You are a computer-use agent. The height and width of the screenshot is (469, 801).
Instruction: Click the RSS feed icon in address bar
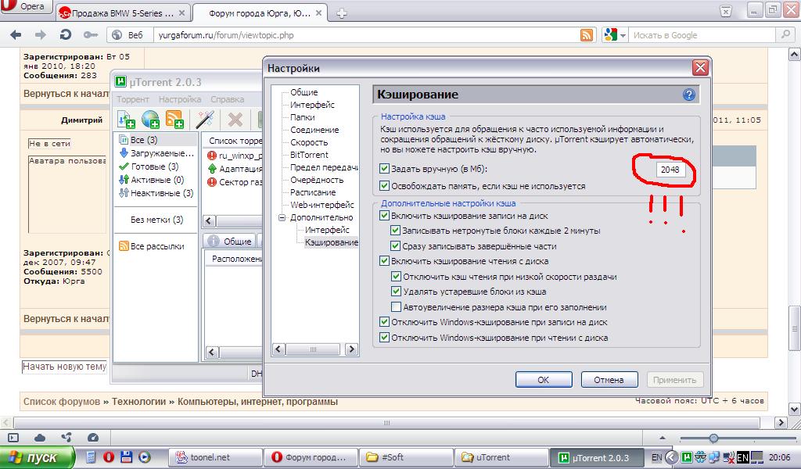click(586, 35)
